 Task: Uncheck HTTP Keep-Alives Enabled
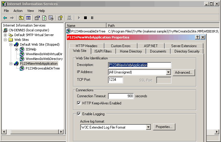click(79, 103)
